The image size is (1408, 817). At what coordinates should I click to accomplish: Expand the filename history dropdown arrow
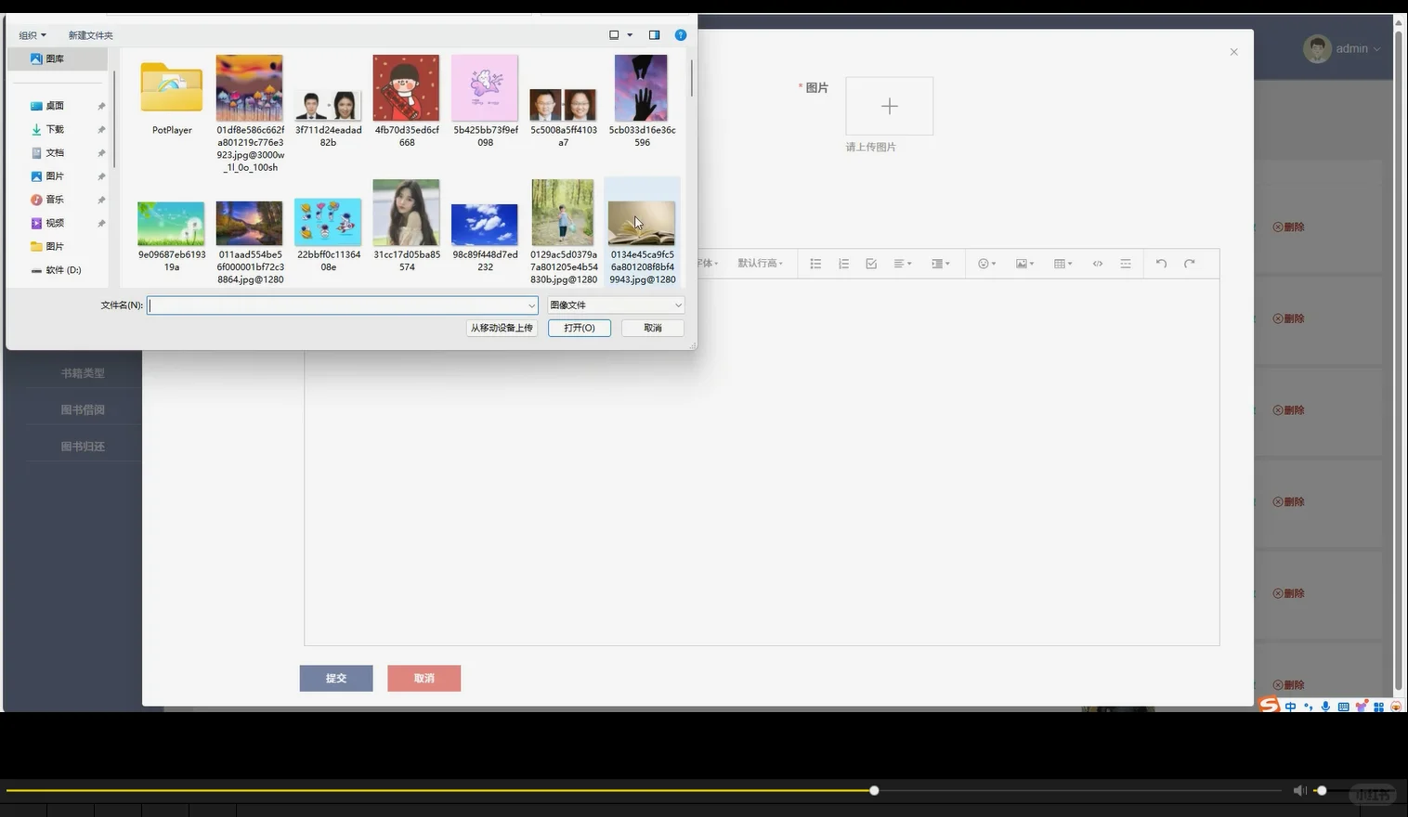coord(532,305)
